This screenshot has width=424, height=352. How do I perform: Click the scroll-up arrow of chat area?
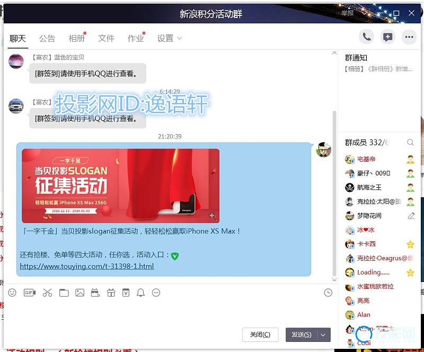[x=334, y=53]
